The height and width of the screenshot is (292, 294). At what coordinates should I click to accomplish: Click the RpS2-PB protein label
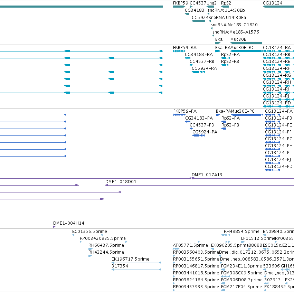tap(230, 125)
